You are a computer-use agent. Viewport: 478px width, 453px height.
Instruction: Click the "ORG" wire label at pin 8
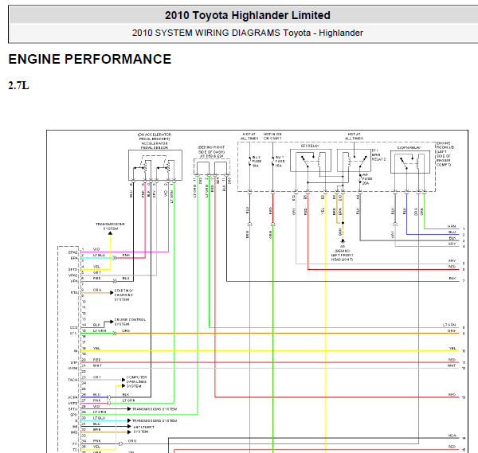97,290
